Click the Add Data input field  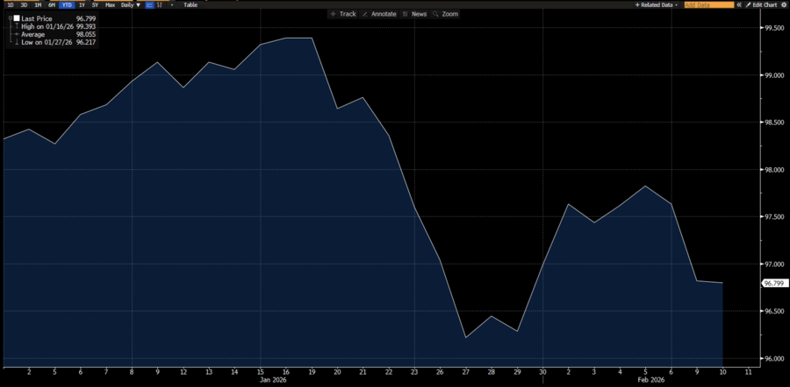[708, 4]
